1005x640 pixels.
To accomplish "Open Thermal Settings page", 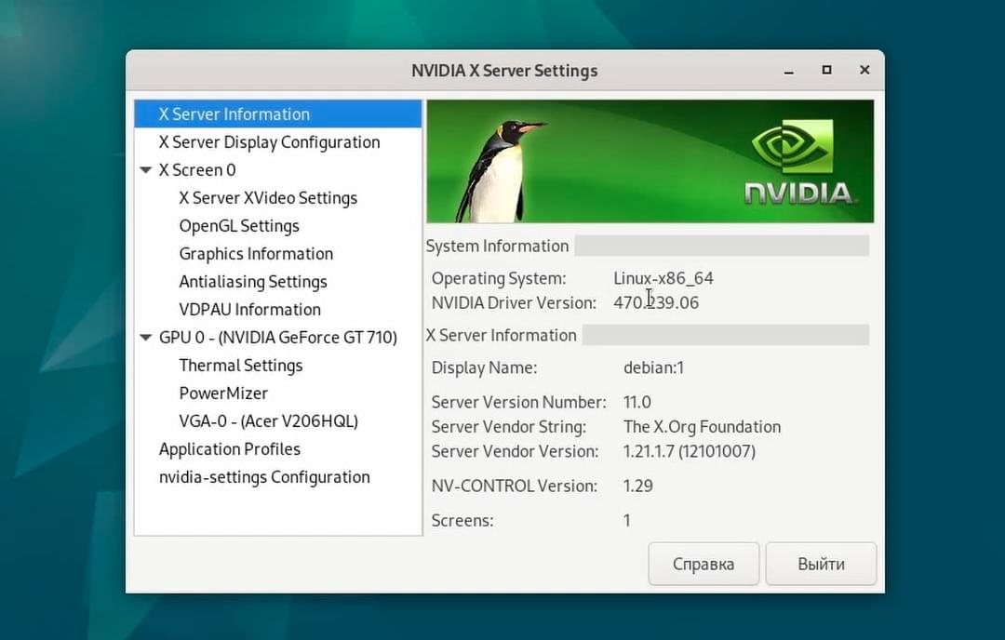I will 241,366.
